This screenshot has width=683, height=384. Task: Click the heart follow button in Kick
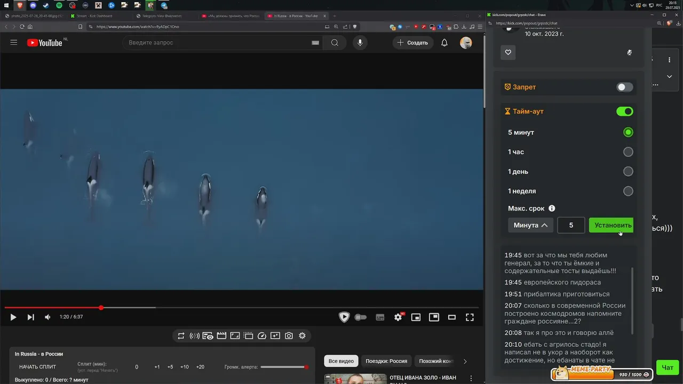tap(508, 52)
